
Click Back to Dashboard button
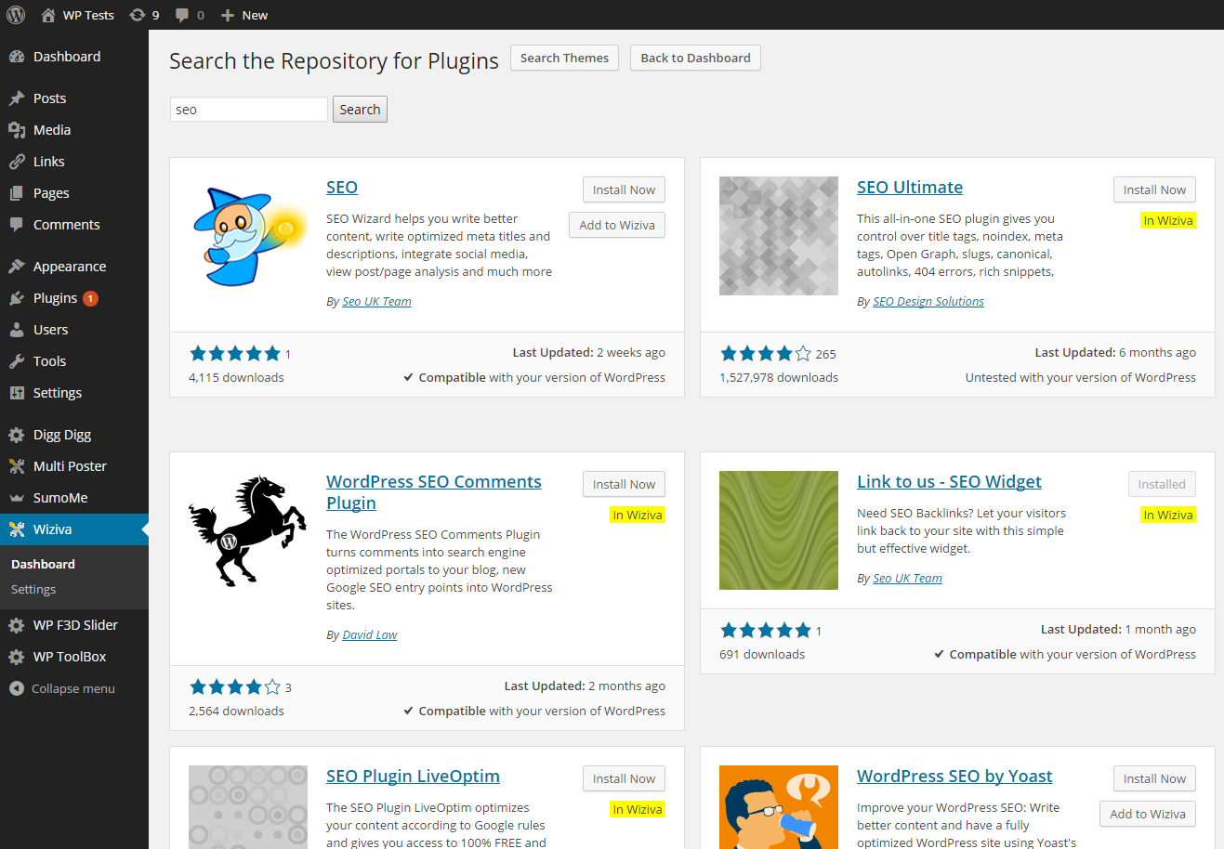(x=695, y=58)
